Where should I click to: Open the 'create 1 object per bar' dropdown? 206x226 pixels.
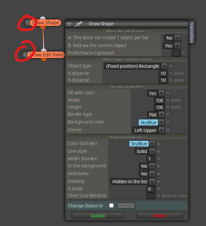[172, 38]
